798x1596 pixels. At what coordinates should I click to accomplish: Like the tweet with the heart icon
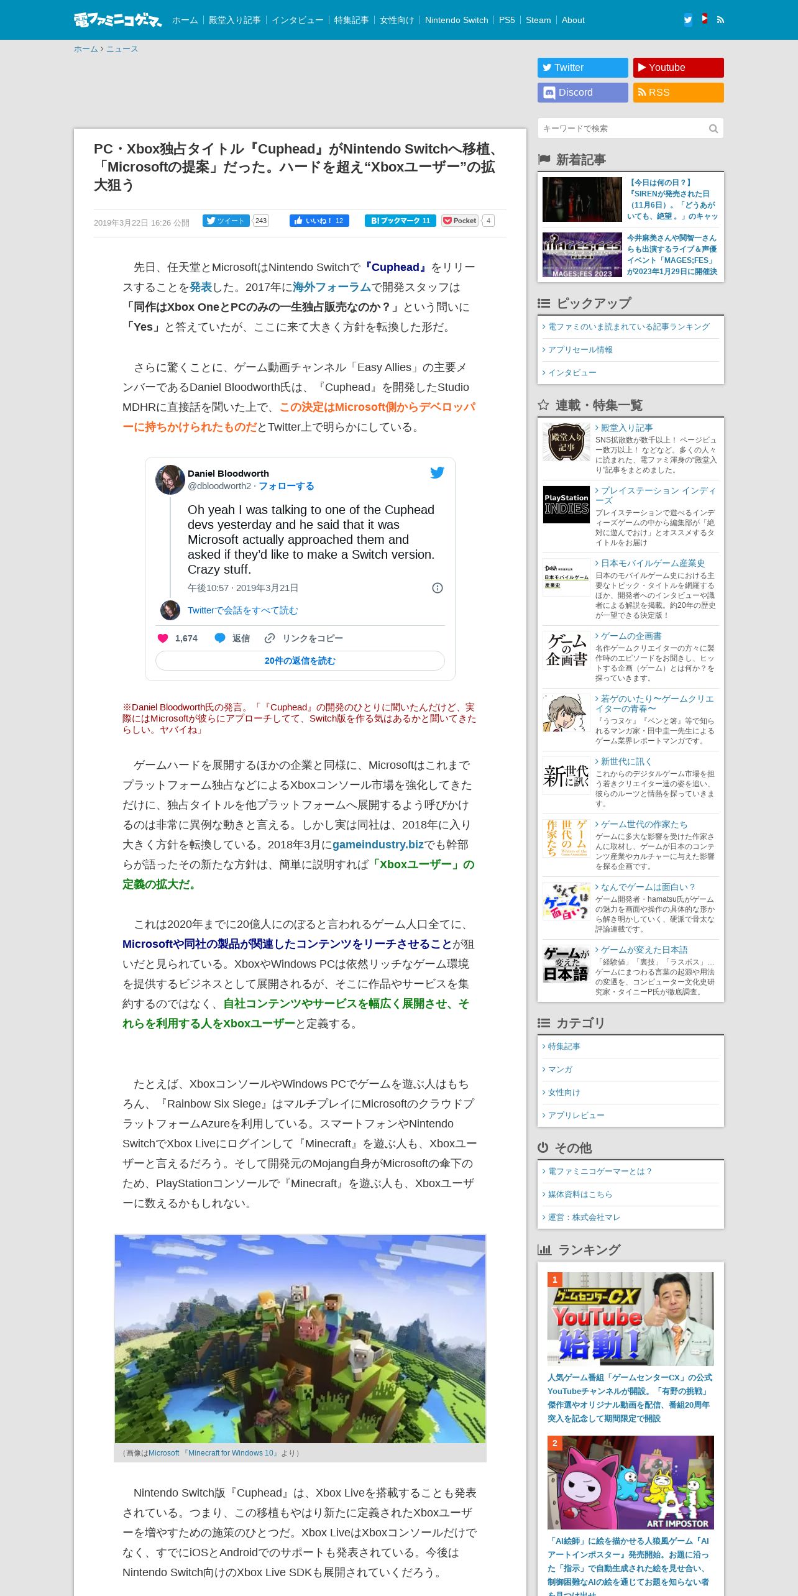(163, 638)
